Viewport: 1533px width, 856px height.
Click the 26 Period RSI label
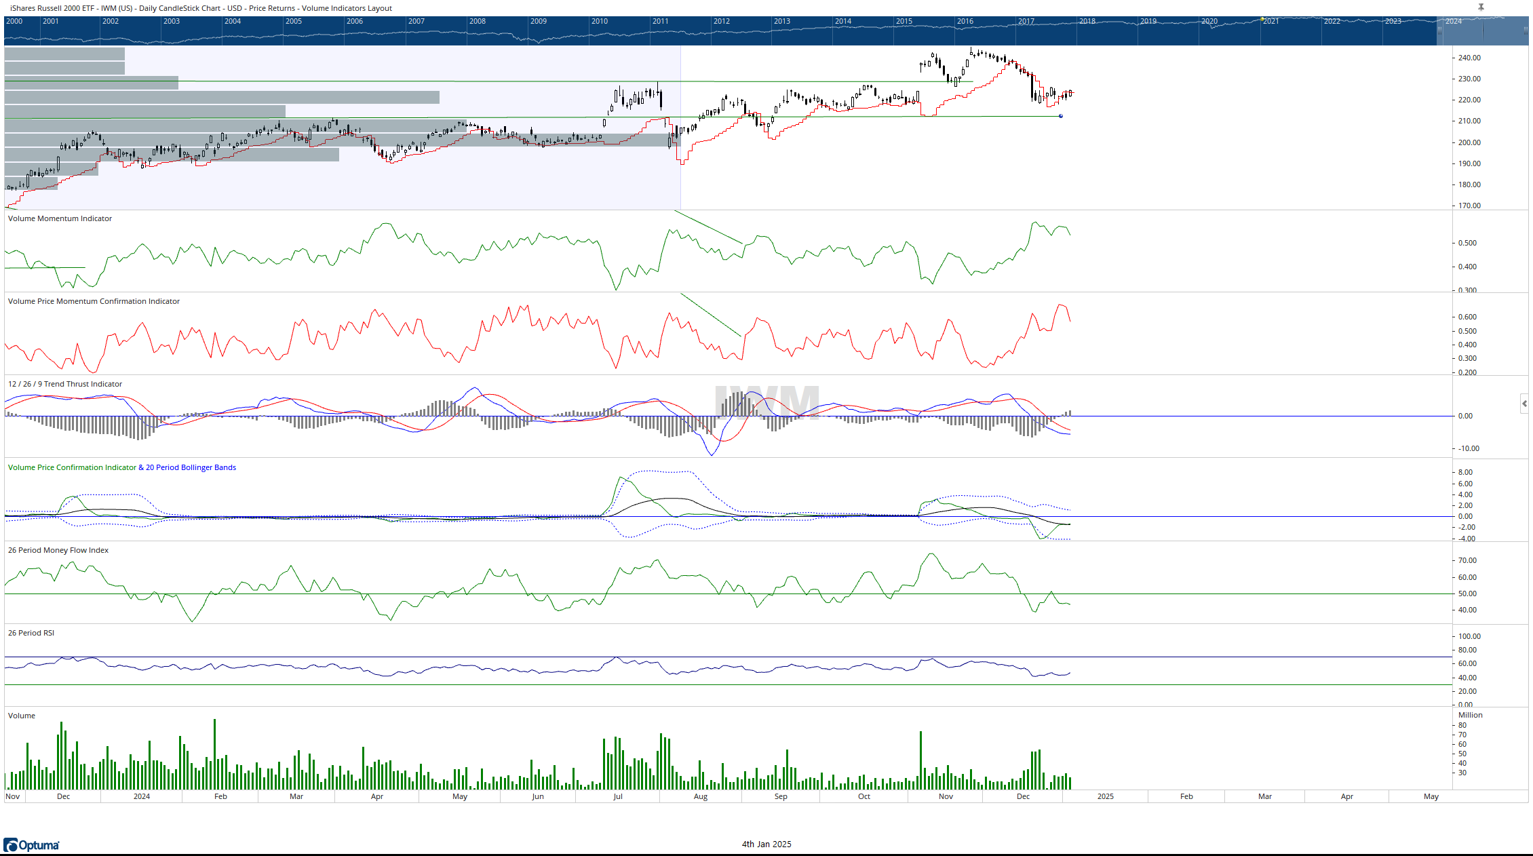(x=31, y=633)
